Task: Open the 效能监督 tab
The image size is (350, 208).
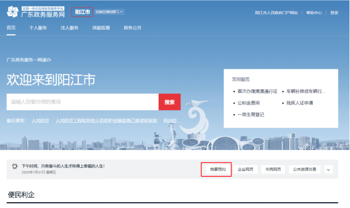Action: [101, 27]
